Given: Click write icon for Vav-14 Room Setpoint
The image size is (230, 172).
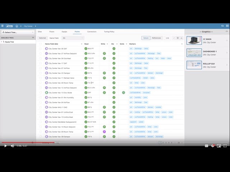Looking at the screenshot, I should click(104, 127).
